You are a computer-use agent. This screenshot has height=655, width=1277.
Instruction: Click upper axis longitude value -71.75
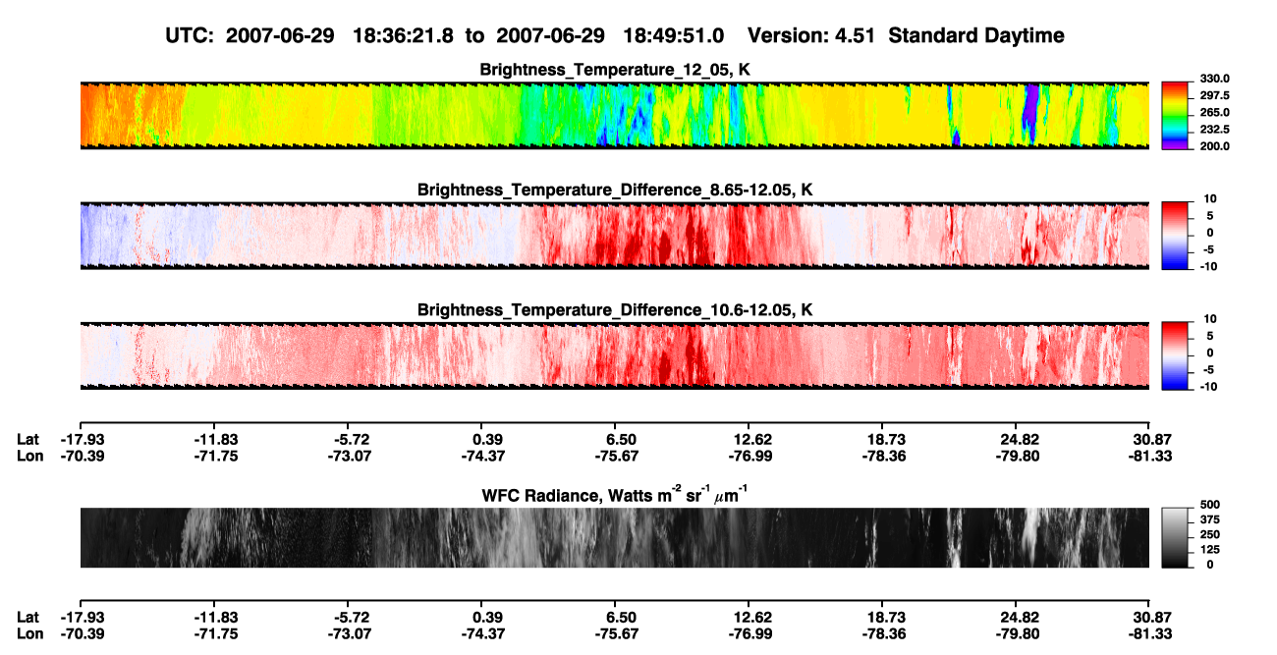[216, 456]
